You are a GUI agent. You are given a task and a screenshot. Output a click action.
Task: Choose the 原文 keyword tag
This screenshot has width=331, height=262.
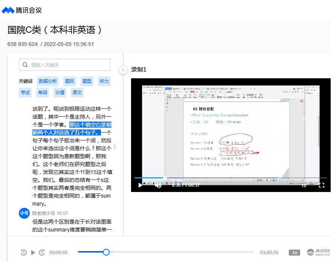[x=77, y=92]
